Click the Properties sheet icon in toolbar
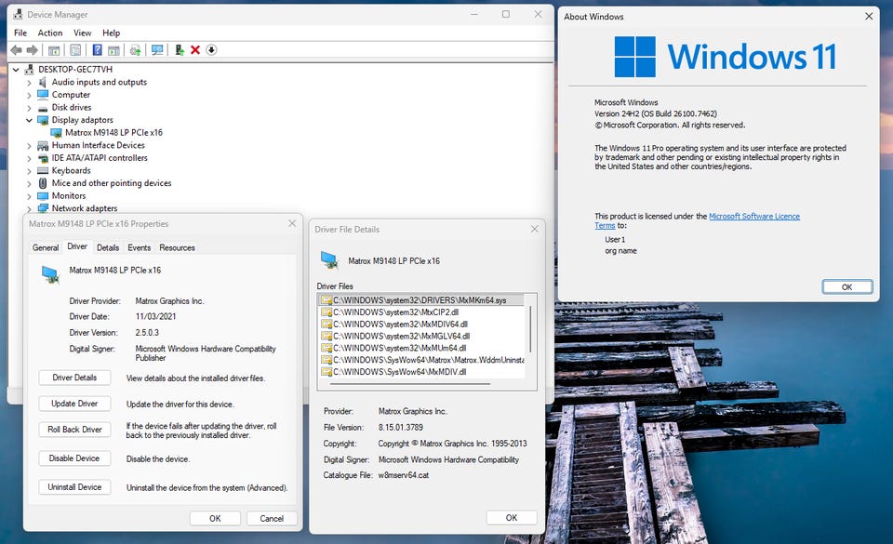Image resolution: width=893 pixels, height=544 pixels. pyautogui.click(x=75, y=50)
